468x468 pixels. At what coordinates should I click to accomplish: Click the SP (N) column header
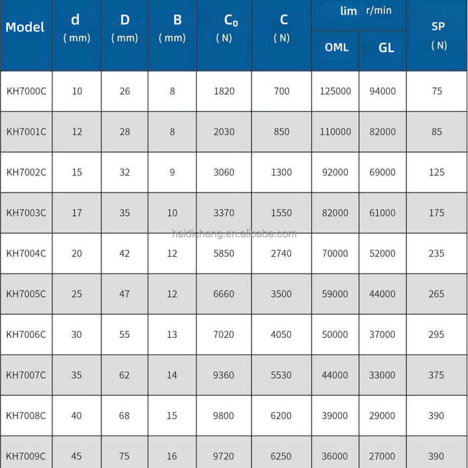pos(438,35)
